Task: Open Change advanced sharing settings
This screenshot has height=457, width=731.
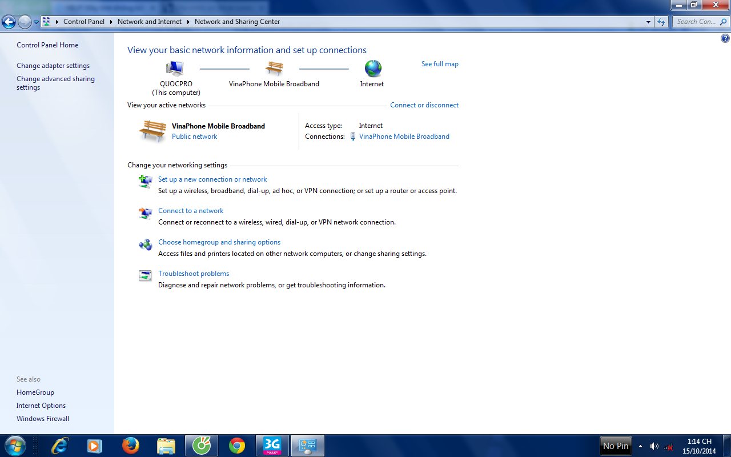Action: pyautogui.click(x=55, y=83)
